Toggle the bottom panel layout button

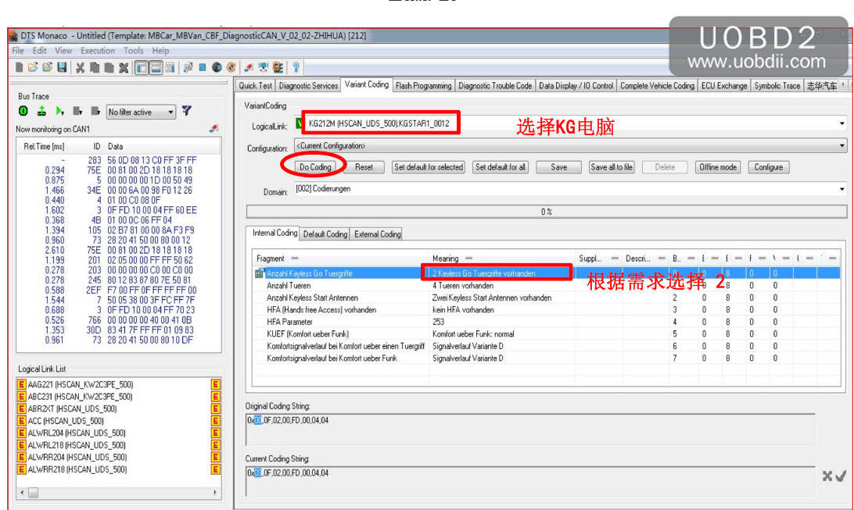pyautogui.click(x=155, y=67)
